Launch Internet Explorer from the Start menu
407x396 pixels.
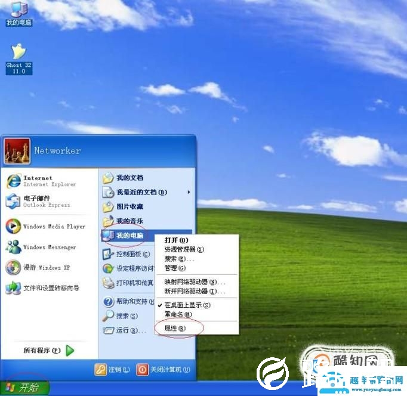(42, 181)
